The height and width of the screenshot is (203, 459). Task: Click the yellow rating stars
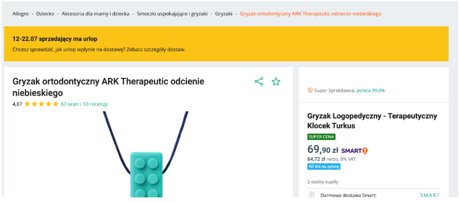pos(41,104)
